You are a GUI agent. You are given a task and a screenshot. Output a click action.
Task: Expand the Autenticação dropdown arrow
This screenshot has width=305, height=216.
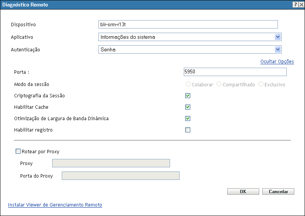pos(278,49)
